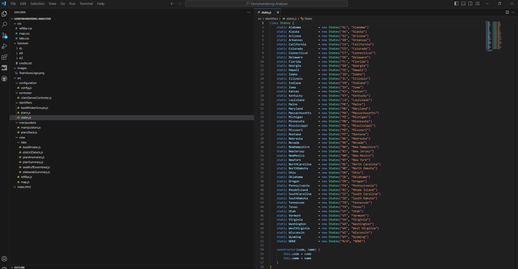Screen dimensions: 518x269
Task: Open the Terminal menu
Action: pos(86,4)
